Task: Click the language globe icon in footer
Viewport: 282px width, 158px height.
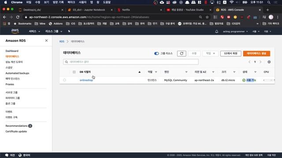Action: click(x=20, y=155)
